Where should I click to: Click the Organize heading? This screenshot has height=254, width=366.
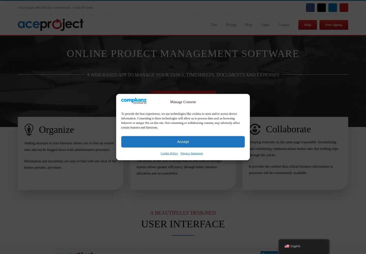point(56,130)
